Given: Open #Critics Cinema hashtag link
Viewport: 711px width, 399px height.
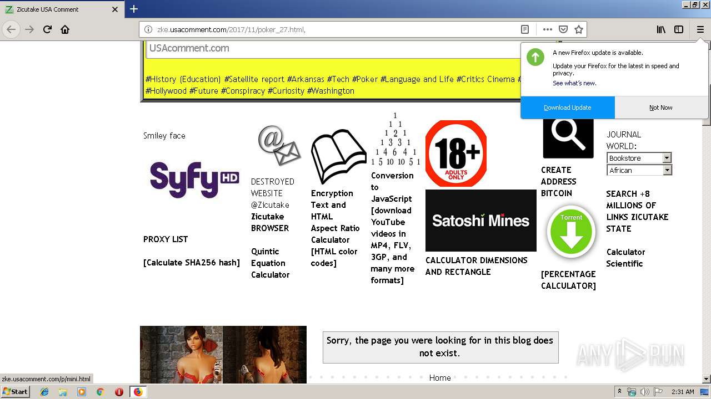Looking at the screenshot, I should [x=486, y=79].
